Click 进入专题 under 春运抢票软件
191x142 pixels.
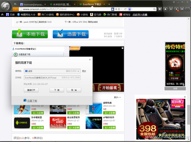[x=74, y=127]
